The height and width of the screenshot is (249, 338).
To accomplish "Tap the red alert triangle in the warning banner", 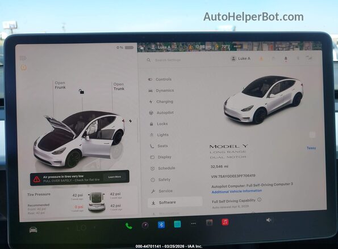I will pos(37,179).
